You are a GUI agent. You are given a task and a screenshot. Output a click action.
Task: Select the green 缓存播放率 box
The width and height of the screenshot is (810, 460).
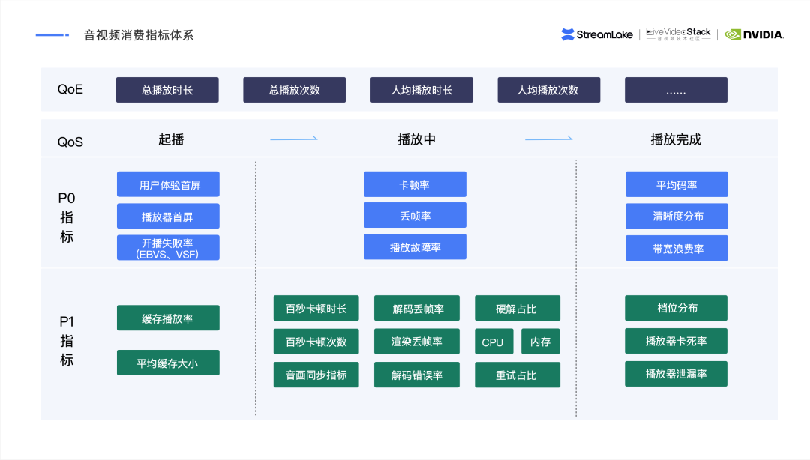point(168,318)
